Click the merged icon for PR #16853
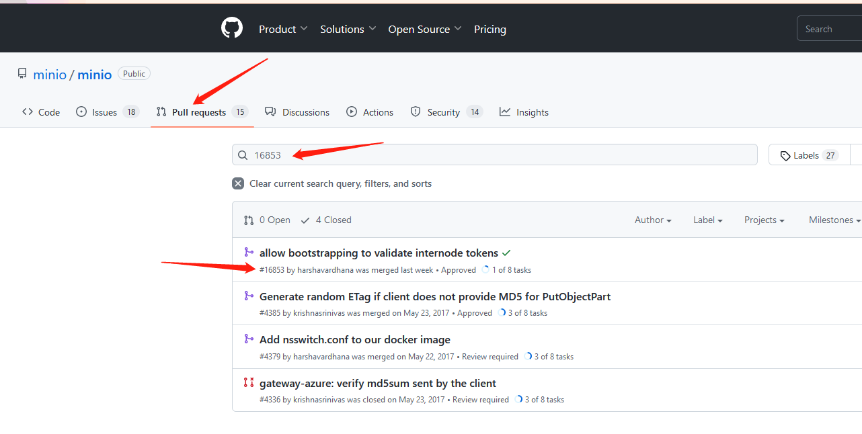This screenshot has width=862, height=434. 249,253
